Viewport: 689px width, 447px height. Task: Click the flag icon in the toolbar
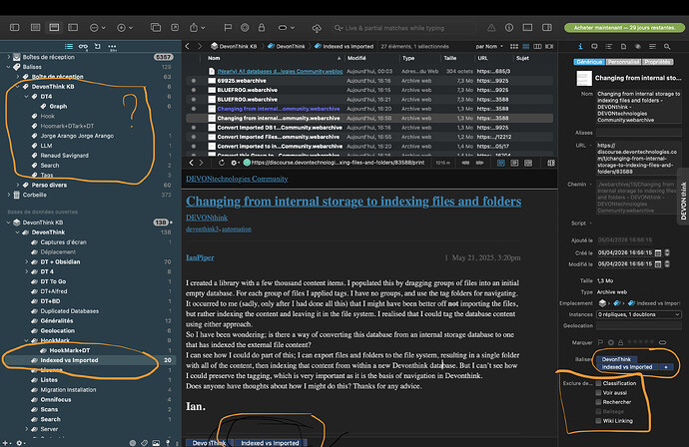[x=228, y=28]
